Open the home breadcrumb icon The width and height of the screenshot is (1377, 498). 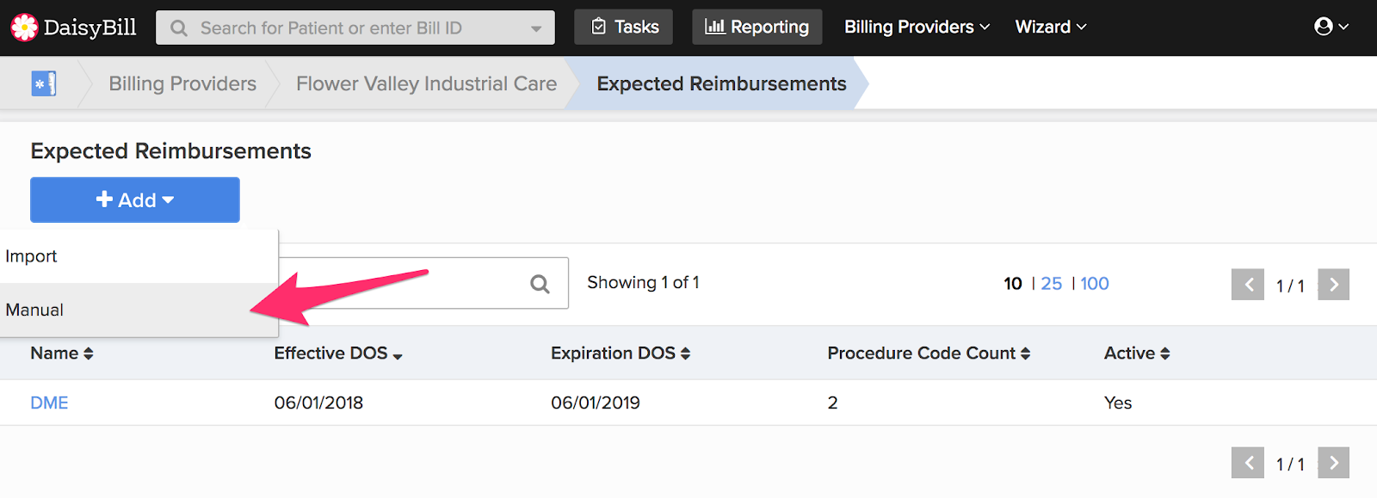coord(44,83)
